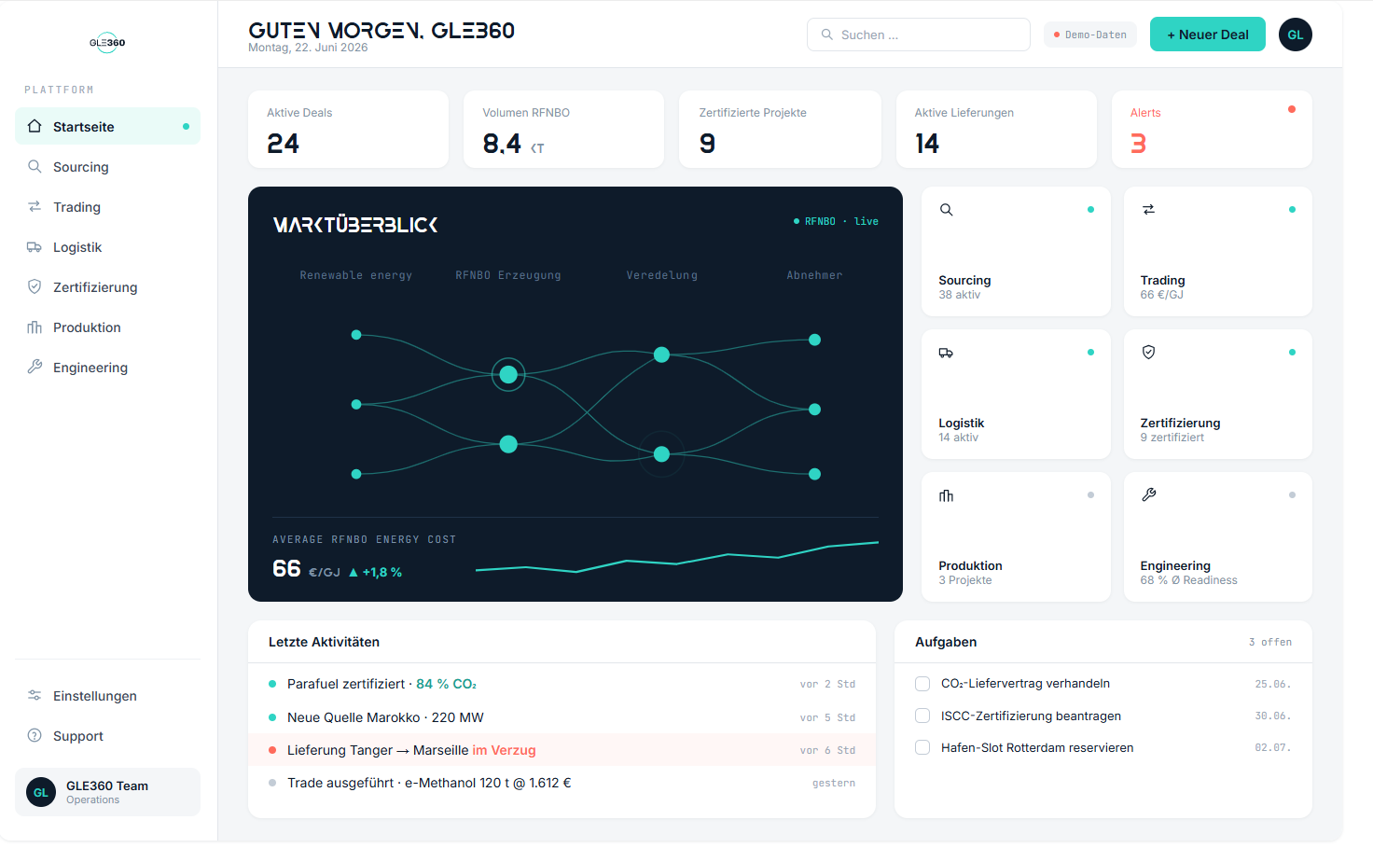The height and width of the screenshot is (862, 1373).
Task: Click the upper Veredelung node in flow chart
Action: (661, 355)
